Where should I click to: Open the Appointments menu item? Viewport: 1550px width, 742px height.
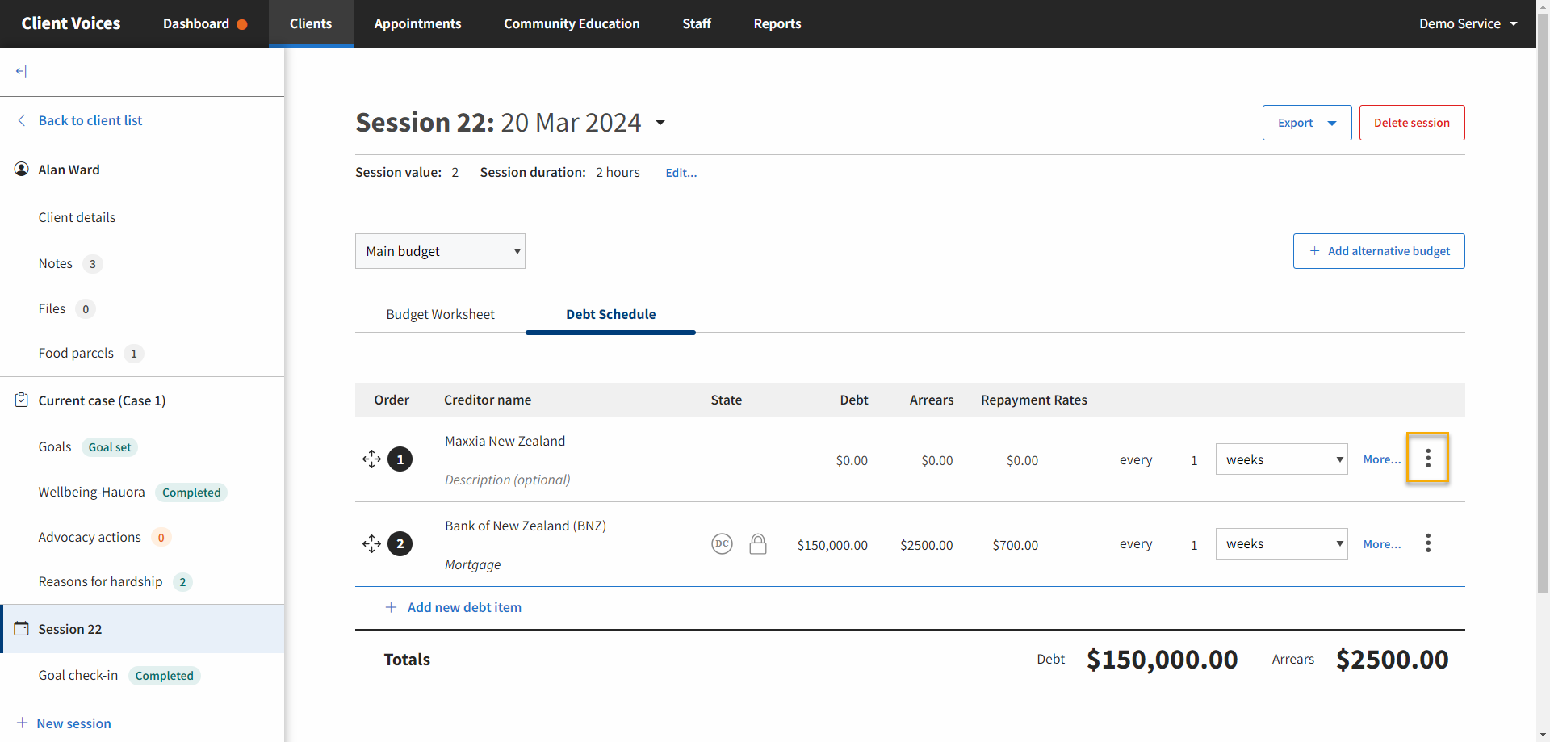tap(417, 23)
